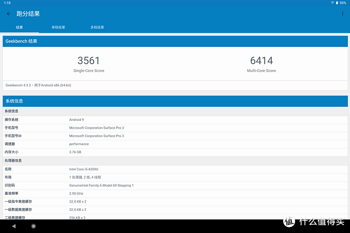Tap the 跑分结果 page title
The width and height of the screenshot is (350, 233).
tap(28, 13)
